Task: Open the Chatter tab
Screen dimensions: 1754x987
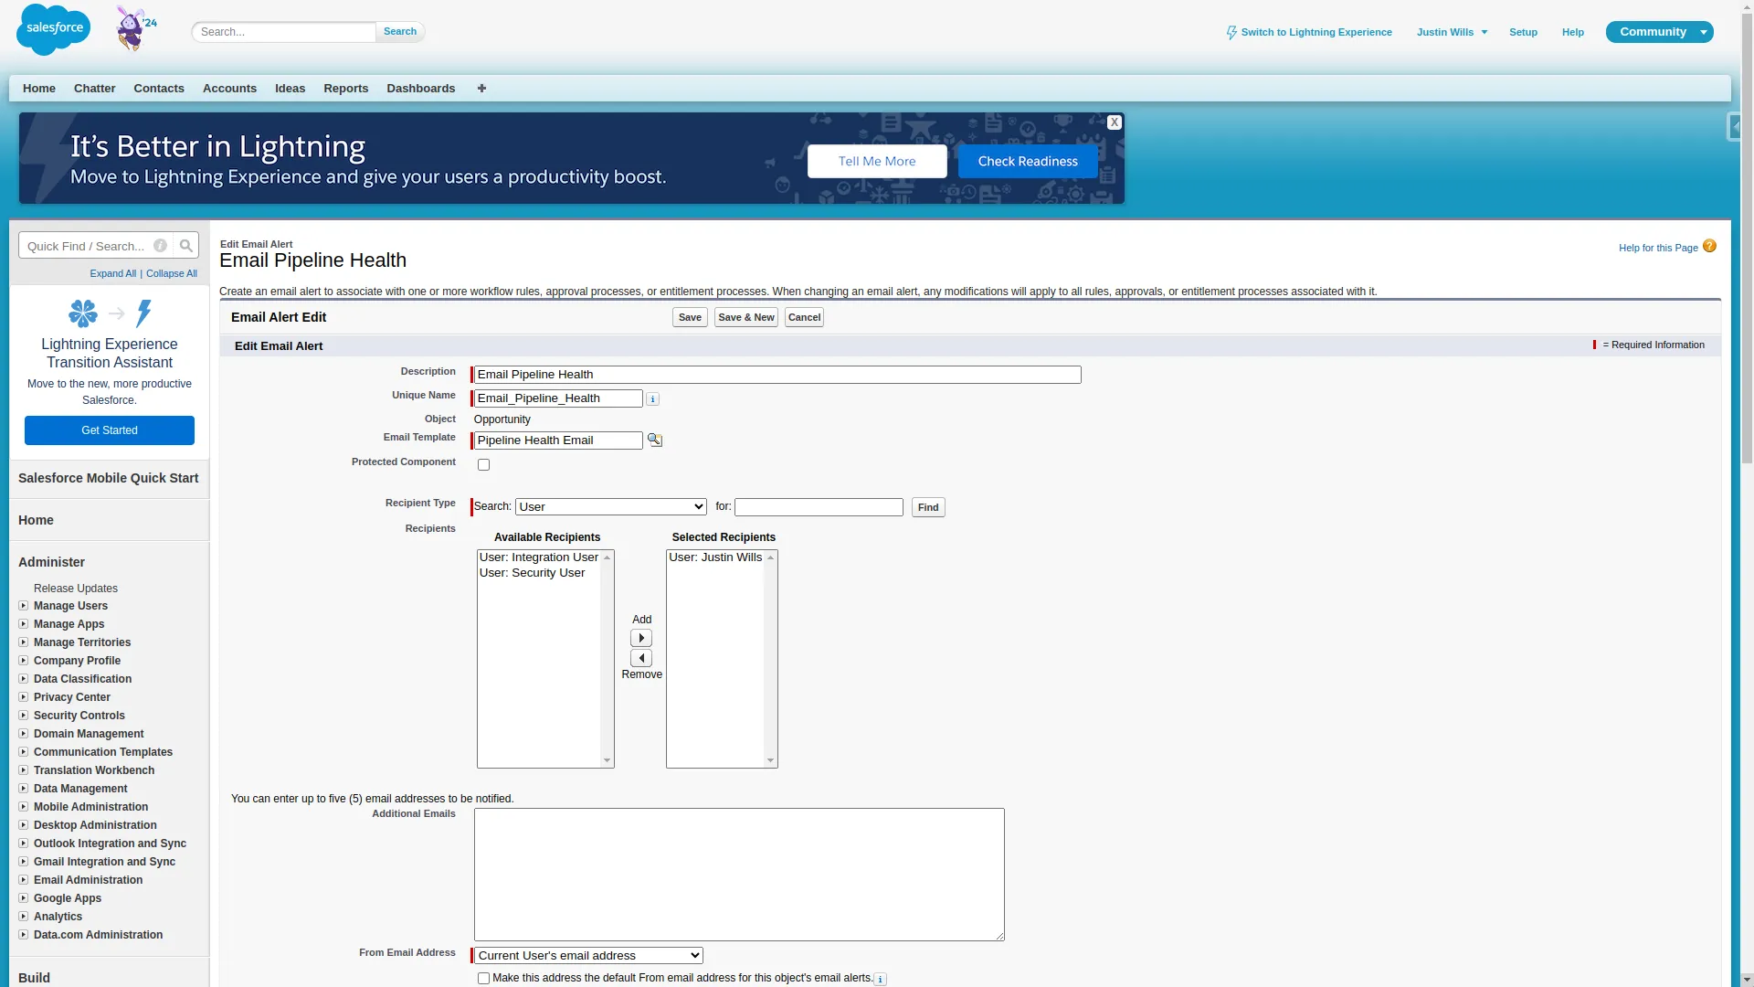Action: coord(95,89)
